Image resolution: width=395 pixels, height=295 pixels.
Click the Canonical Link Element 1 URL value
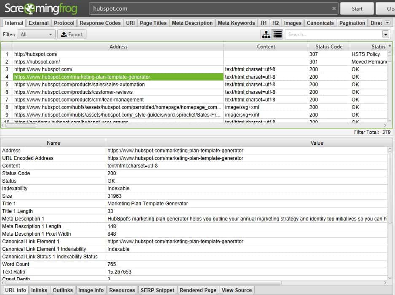(x=175, y=242)
